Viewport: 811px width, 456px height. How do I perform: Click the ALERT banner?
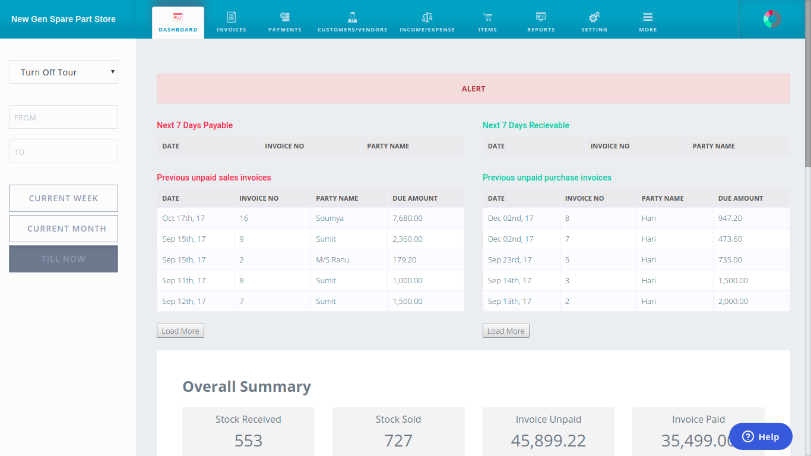coord(473,88)
